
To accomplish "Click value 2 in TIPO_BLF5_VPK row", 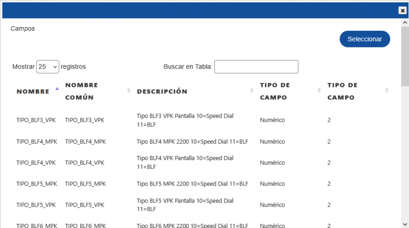I will (x=329, y=205).
